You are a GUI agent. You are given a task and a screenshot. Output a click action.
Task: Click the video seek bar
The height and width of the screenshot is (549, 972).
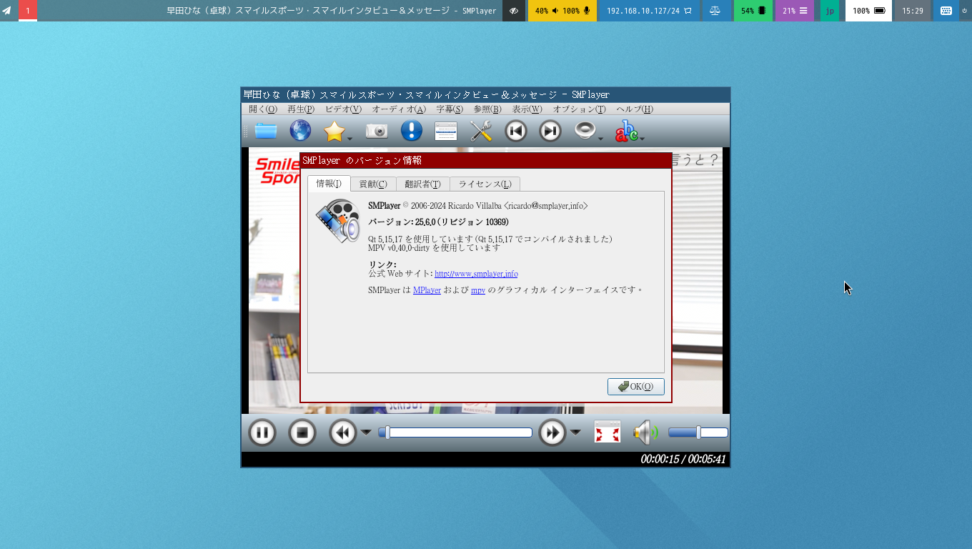[x=455, y=432]
